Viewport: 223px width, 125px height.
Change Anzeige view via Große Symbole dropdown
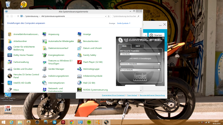(x=123, y=23)
